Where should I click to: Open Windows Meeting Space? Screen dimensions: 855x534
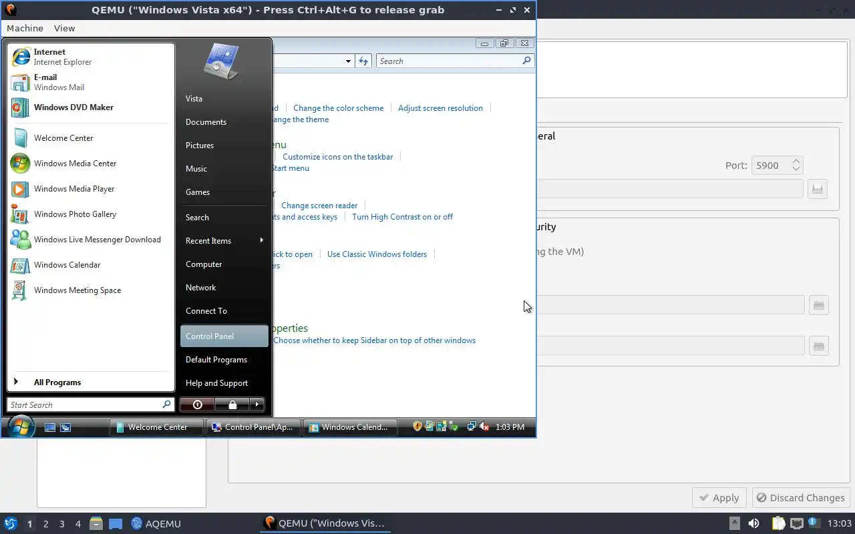91,290
